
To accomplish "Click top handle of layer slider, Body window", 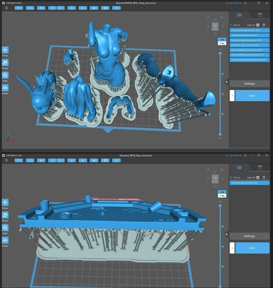I will (x=220, y=53).
